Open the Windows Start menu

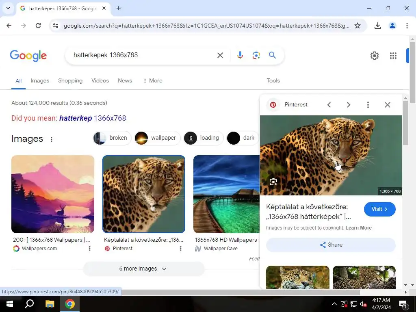tap(10, 304)
